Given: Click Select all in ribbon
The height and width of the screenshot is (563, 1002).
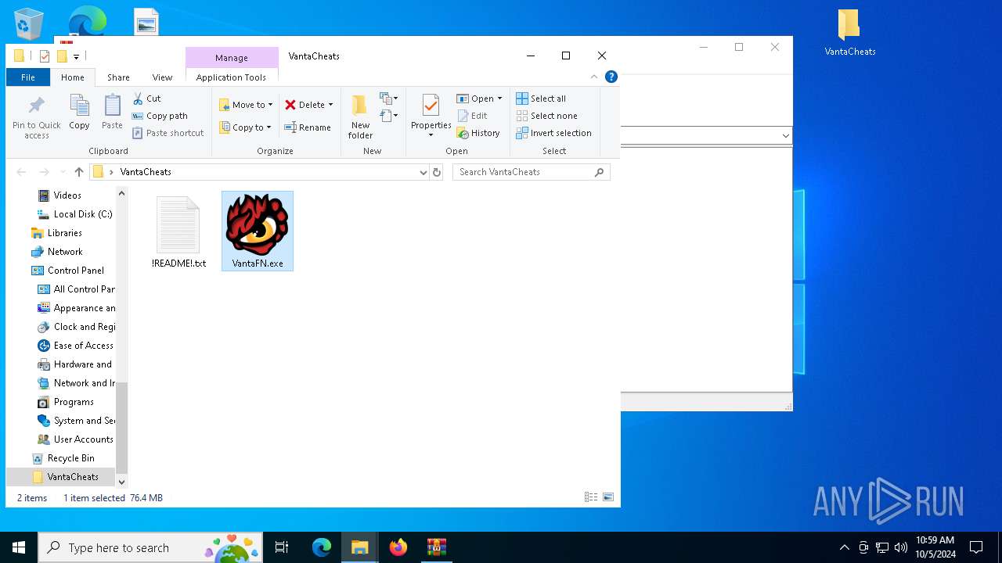Looking at the screenshot, I should pos(541,99).
